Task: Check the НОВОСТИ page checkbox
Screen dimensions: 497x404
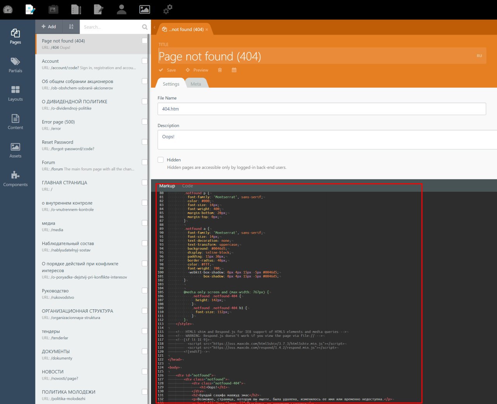Action: tap(144, 372)
